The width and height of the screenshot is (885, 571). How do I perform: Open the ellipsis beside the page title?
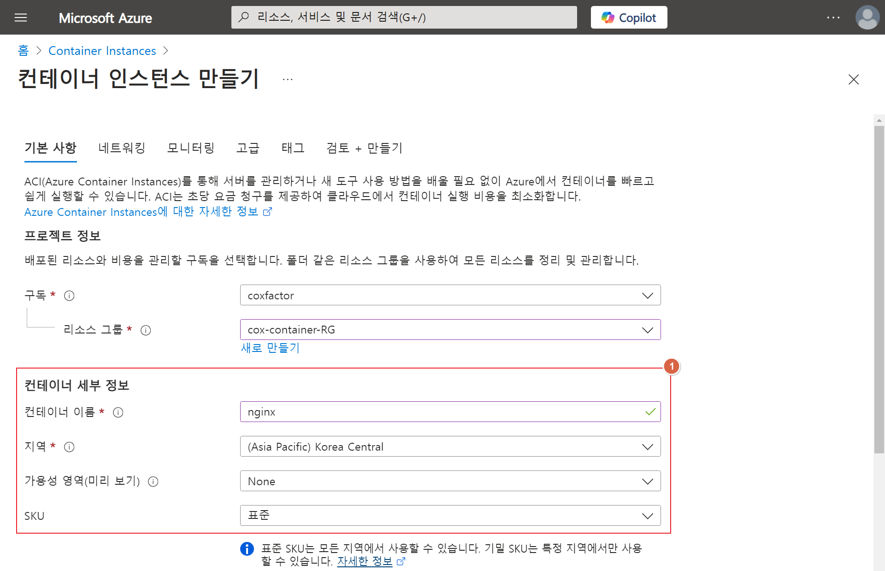[x=288, y=79]
